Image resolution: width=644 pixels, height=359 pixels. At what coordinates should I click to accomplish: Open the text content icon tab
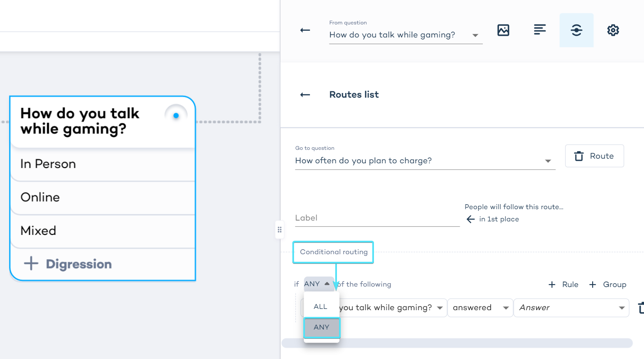(540, 30)
